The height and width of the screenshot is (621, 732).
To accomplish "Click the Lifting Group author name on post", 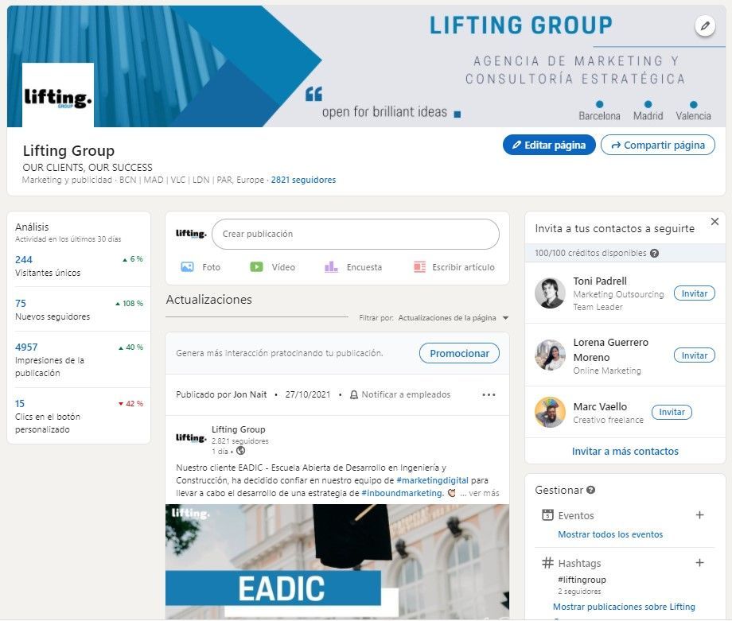I will [x=238, y=429].
